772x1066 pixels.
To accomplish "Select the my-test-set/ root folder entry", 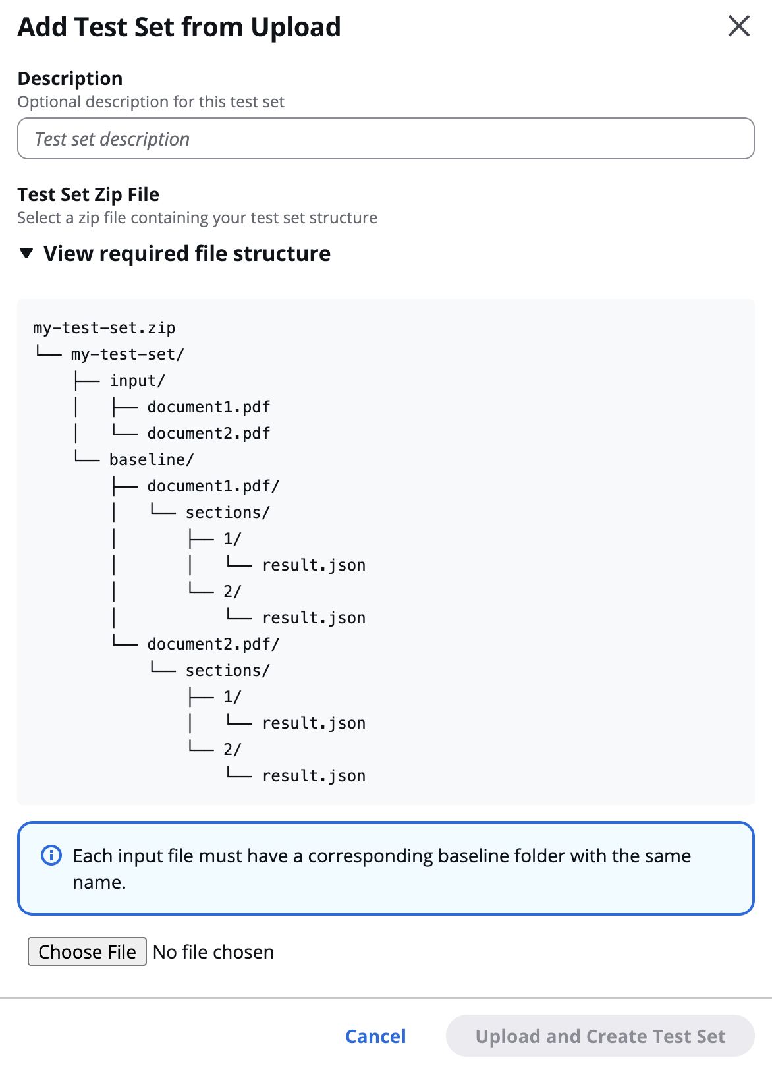I will [127, 354].
